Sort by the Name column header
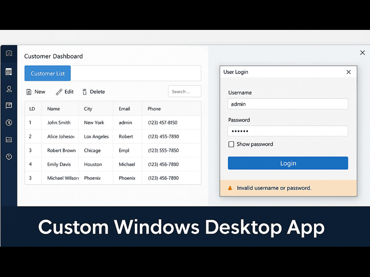 tap(54, 109)
